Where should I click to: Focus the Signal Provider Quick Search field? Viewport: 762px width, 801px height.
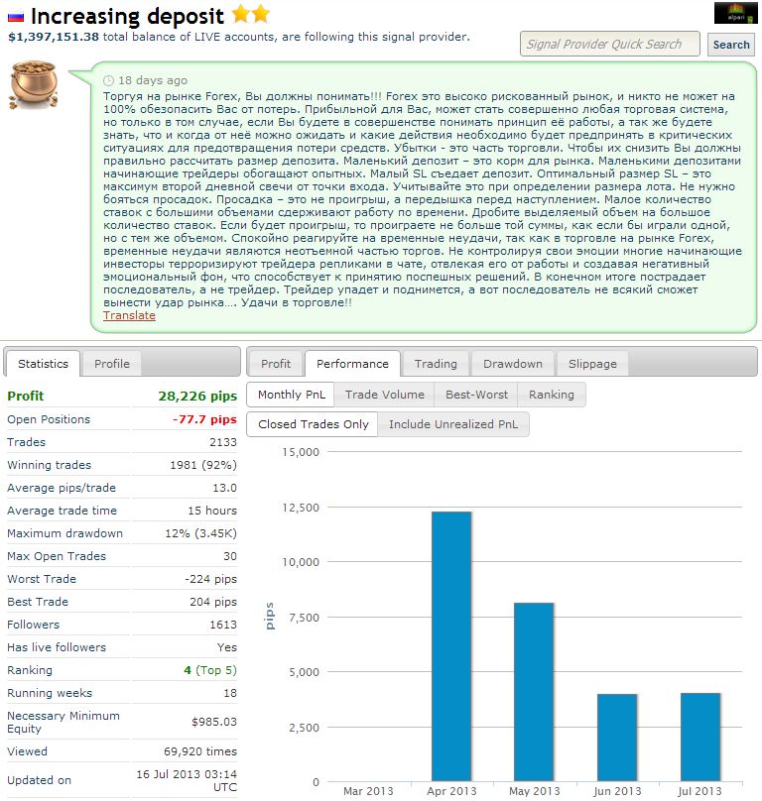click(609, 44)
